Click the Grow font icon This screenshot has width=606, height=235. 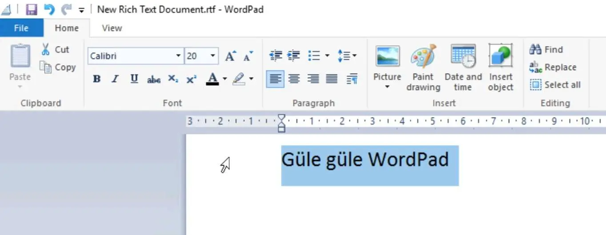tap(230, 56)
